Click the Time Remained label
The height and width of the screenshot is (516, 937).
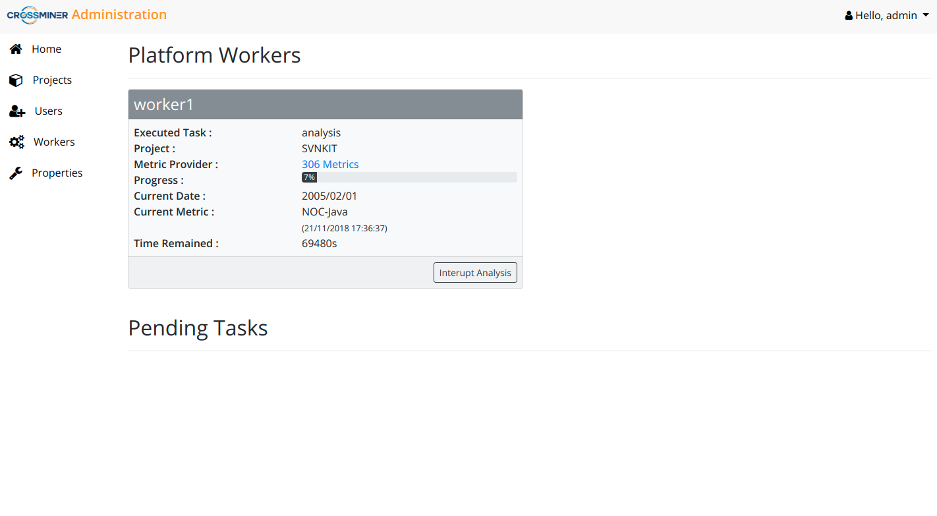[x=176, y=243]
